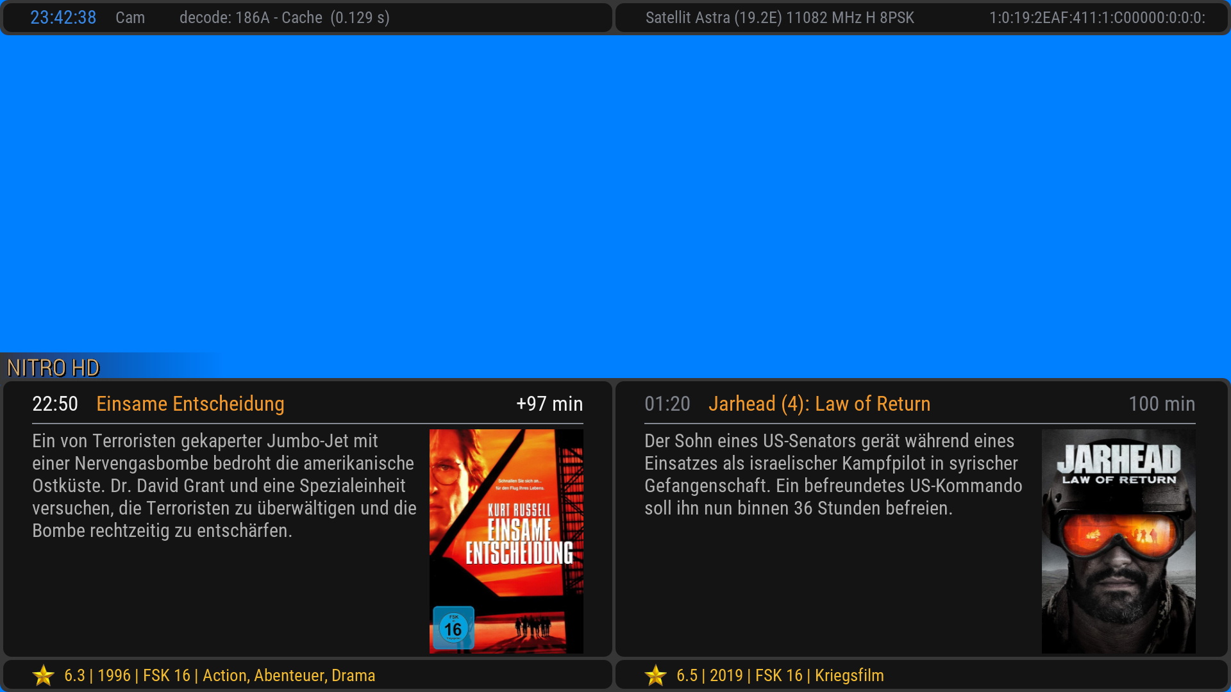Viewport: 1231px width, 692px height.
Task: Click the 23:42:38 clock display
Action: click(x=63, y=17)
